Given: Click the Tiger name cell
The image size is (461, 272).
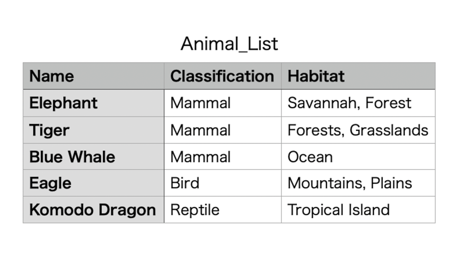Looking at the screenshot, I should point(50,130).
